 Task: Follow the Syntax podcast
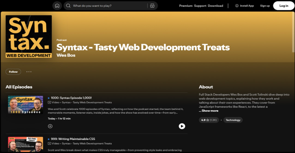tap(13, 72)
